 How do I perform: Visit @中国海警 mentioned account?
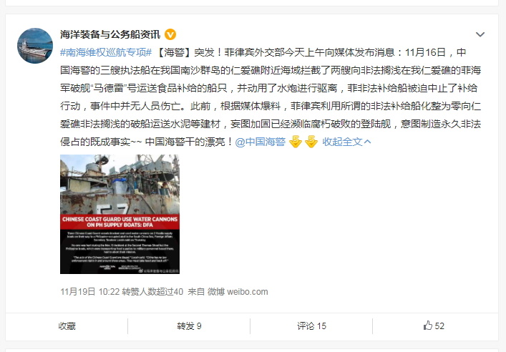pos(261,142)
